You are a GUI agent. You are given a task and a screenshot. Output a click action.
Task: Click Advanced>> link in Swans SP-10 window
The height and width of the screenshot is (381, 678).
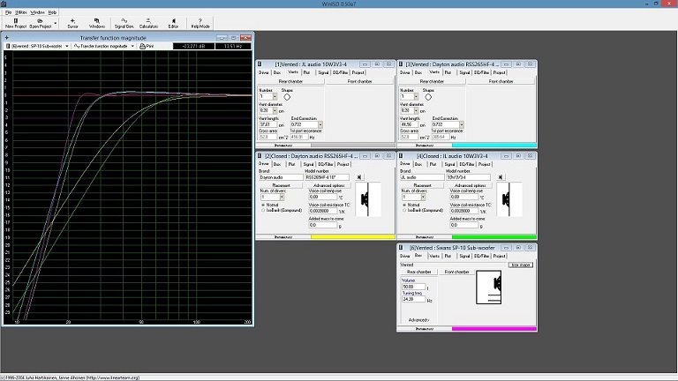click(x=418, y=320)
